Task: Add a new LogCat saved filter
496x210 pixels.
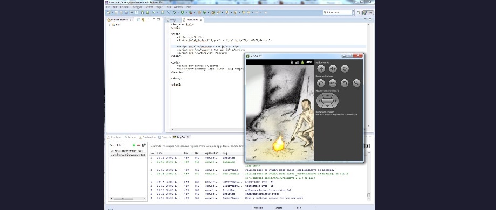Action: [x=134, y=145]
